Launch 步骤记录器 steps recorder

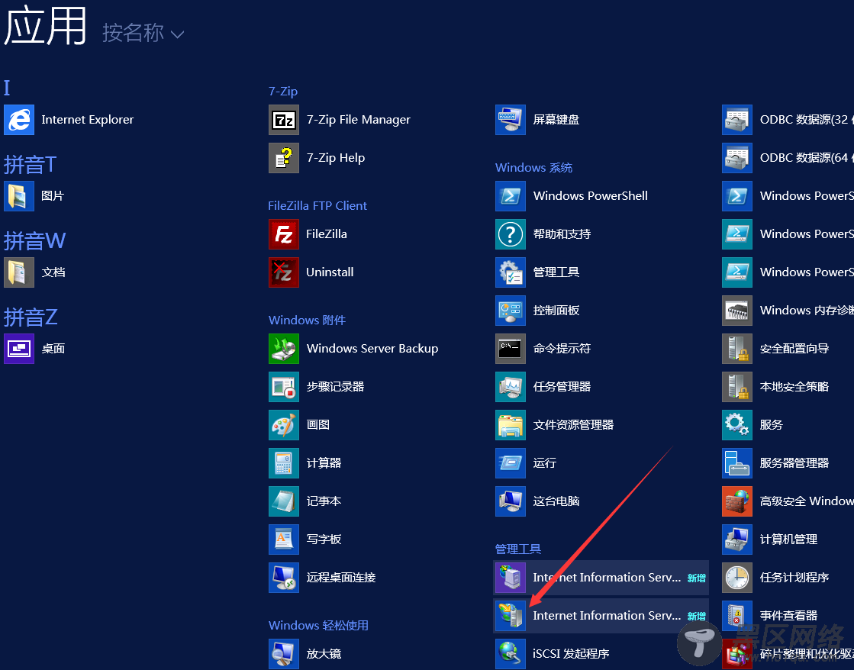317,387
